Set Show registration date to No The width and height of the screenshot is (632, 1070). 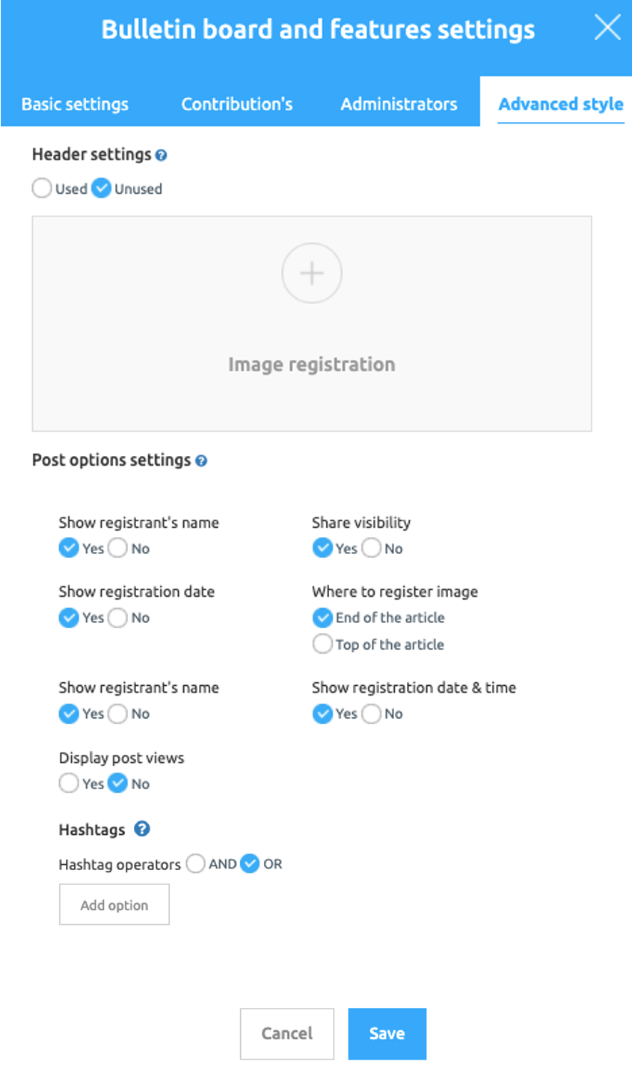(x=118, y=618)
